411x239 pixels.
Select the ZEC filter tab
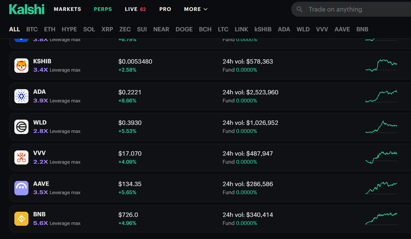(125, 29)
